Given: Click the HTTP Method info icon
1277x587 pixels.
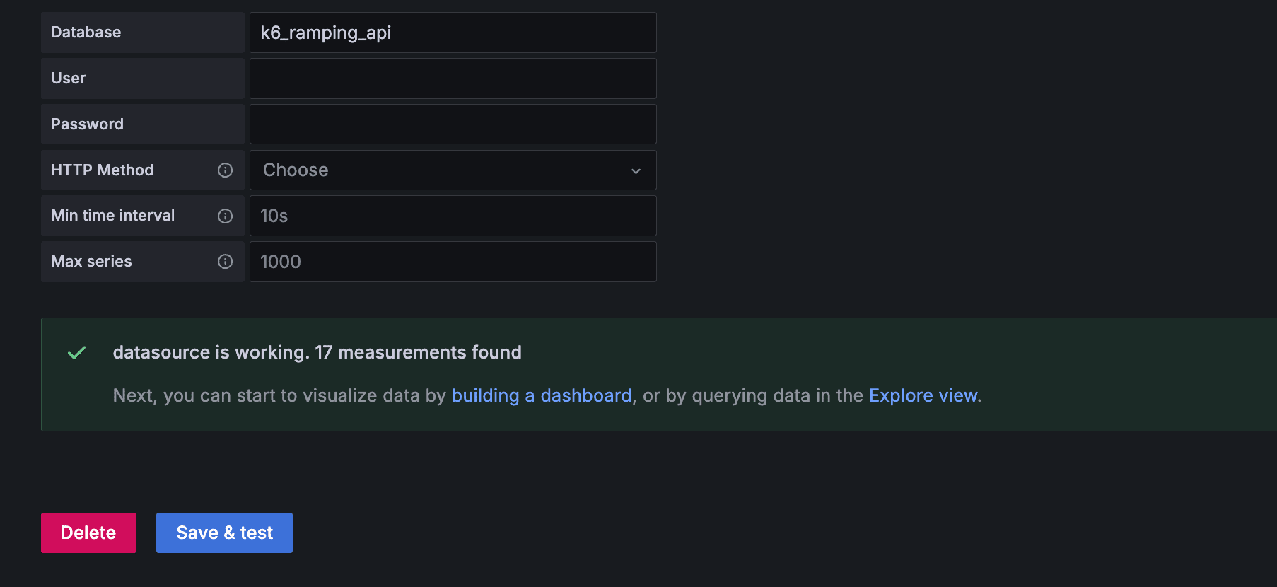Looking at the screenshot, I should [225, 170].
